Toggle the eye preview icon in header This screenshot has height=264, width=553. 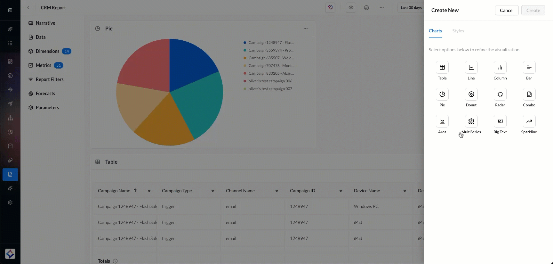click(351, 8)
